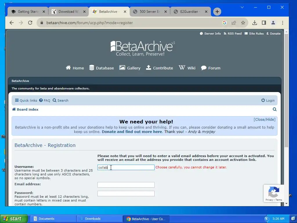Close the Download W tab
Image resolution: width=297 pixels, height=223 pixels.
[x=84, y=12]
